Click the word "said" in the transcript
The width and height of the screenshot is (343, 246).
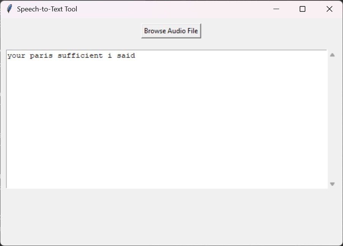pyautogui.click(x=126, y=56)
